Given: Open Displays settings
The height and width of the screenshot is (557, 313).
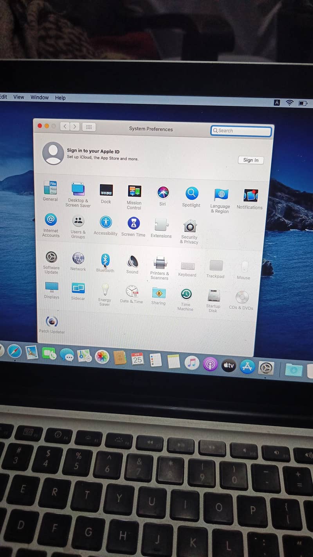Looking at the screenshot, I should click(52, 290).
